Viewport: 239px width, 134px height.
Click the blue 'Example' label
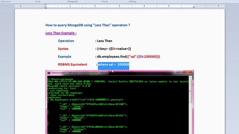point(65,57)
